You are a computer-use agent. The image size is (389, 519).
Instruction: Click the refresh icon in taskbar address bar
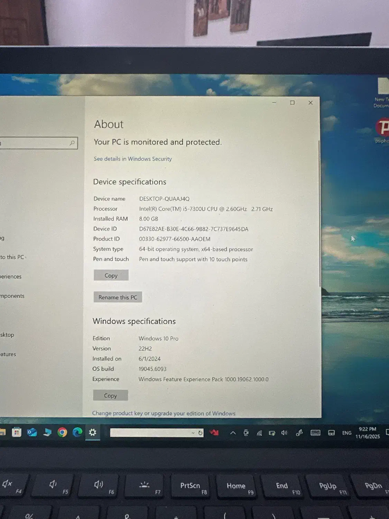[200, 433]
